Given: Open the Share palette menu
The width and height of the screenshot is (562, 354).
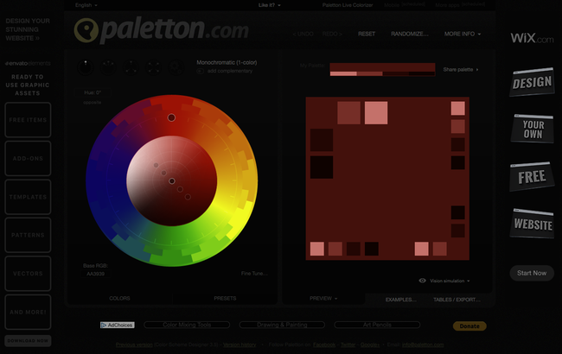Looking at the screenshot, I should coord(461,69).
